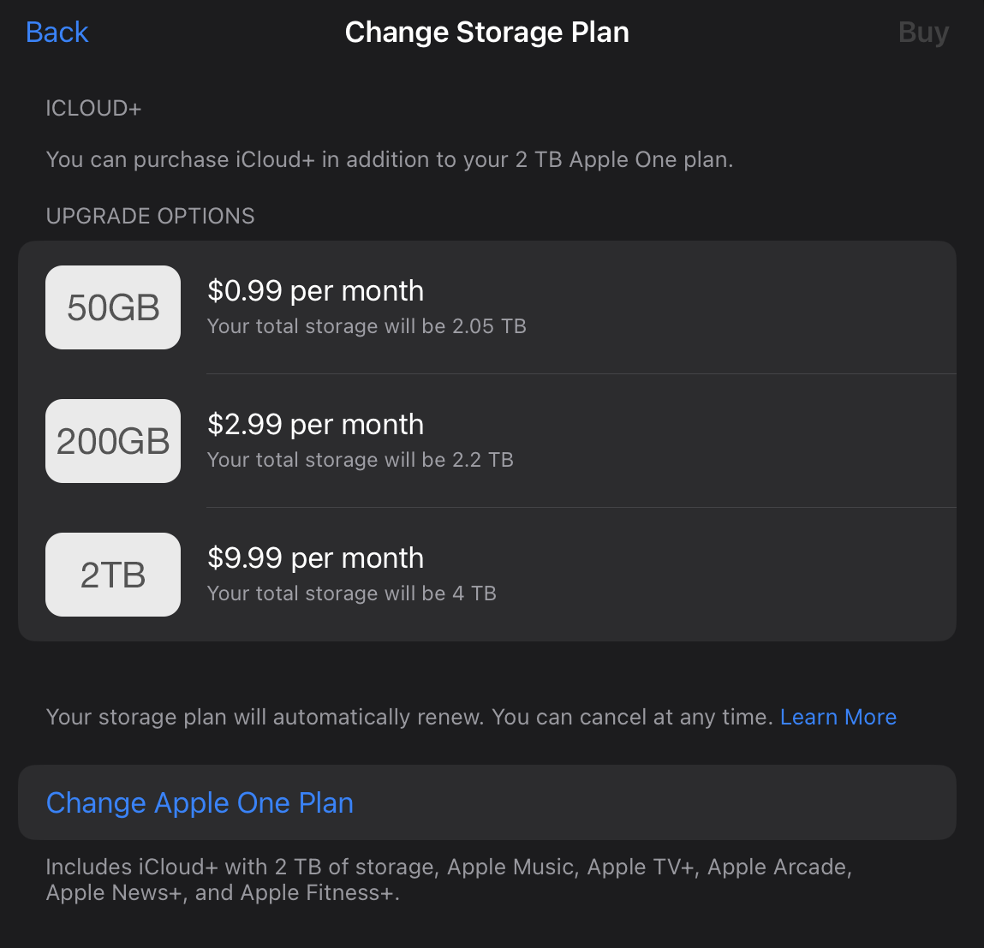Screen dimensions: 984x948
Task: Tap the ICLOUD+ section header
Action: click(x=93, y=109)
